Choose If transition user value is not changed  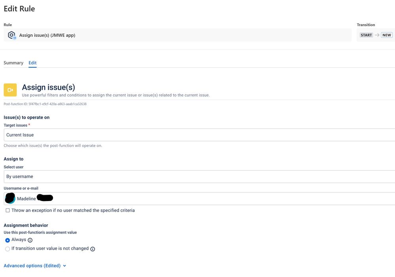point(8,249)
